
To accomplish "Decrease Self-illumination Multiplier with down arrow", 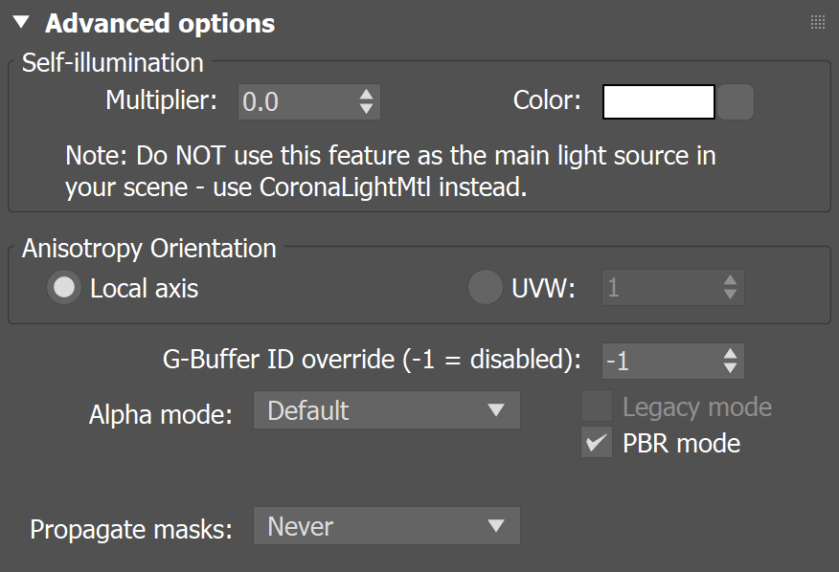I will click(x=366, y=109).
